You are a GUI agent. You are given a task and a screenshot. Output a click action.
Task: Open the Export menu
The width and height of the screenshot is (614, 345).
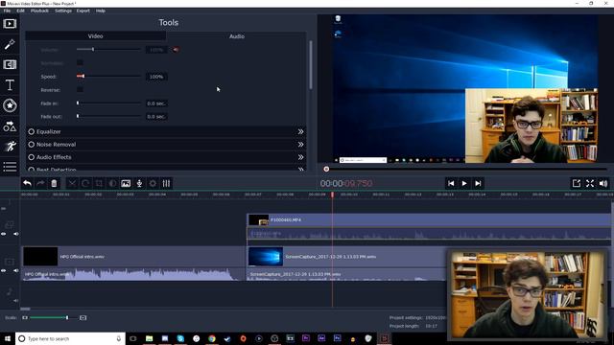[83, 11]
